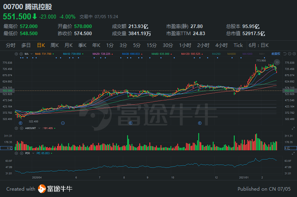This screenshot has height=197, width=297.
Task: Zoom in chart with plus icon
Action: coord(294,54)
